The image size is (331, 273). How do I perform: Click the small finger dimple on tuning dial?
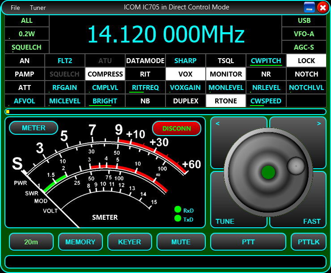pos(295,166)
